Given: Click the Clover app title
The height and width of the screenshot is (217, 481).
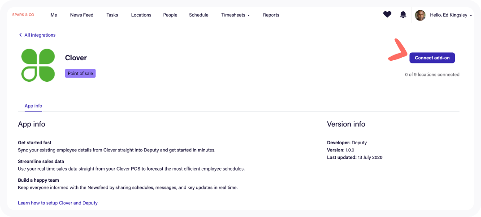Looking at the screenshot, I should coord(76,58).
